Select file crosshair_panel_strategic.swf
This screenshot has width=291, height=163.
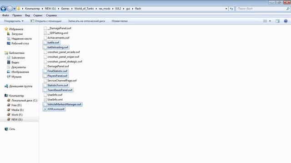63,62
